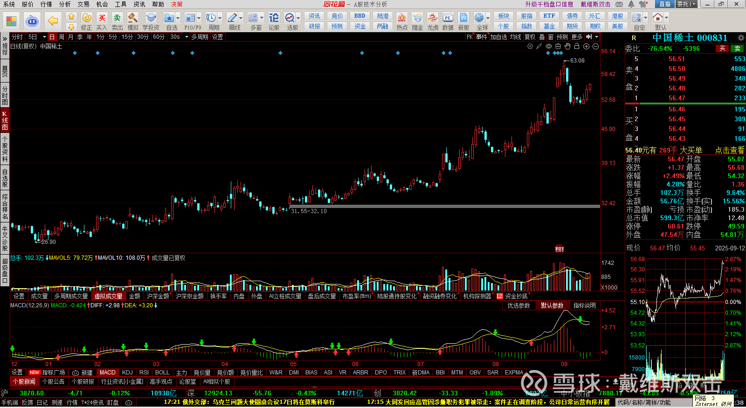Click the red 买 button beside 委比

pyautogui.click(x=723, y=48)
